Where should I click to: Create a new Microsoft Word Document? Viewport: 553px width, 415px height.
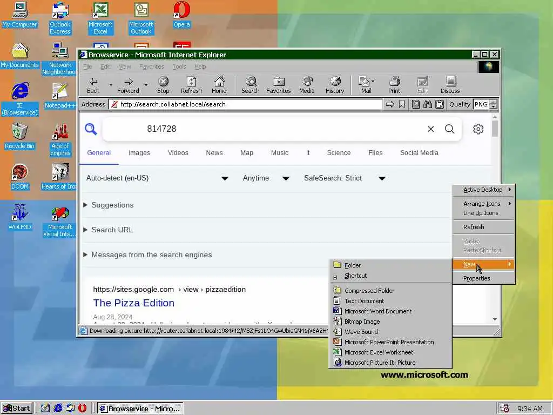pos(390,311)
